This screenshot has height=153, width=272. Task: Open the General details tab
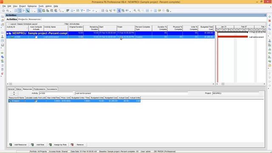tap(11, 89)
